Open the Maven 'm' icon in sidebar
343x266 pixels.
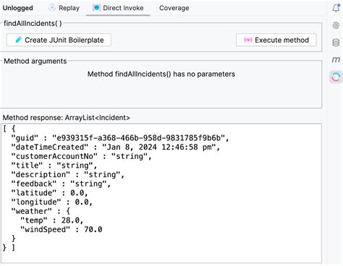point(336,59)
